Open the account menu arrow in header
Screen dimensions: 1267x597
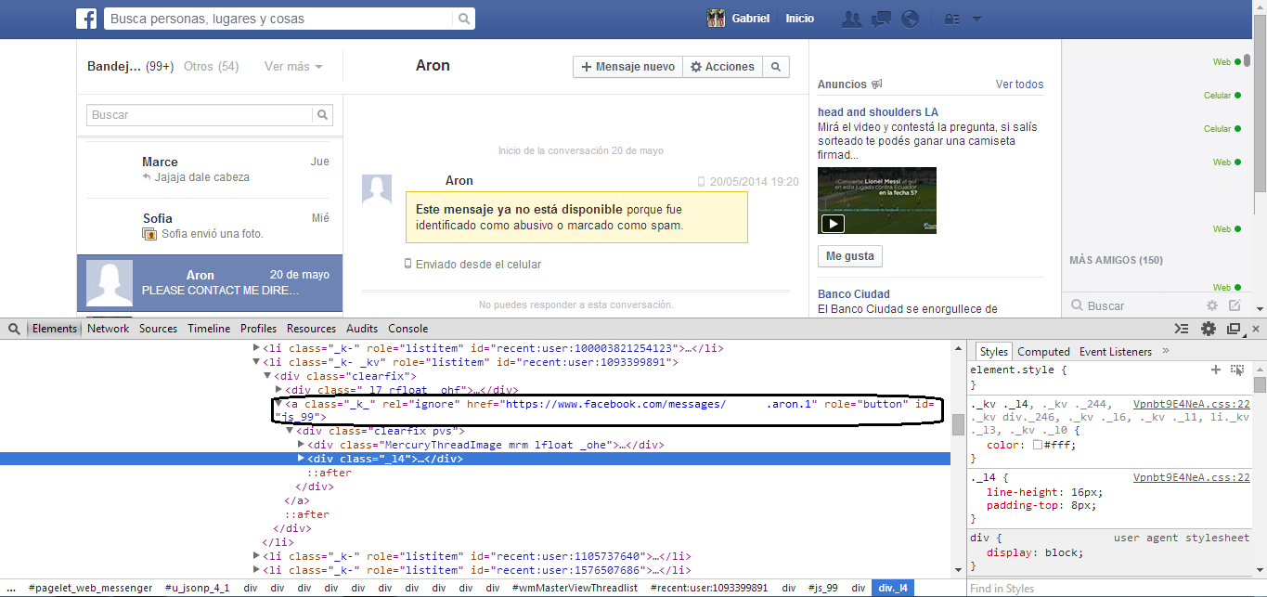tap(976, 19)
